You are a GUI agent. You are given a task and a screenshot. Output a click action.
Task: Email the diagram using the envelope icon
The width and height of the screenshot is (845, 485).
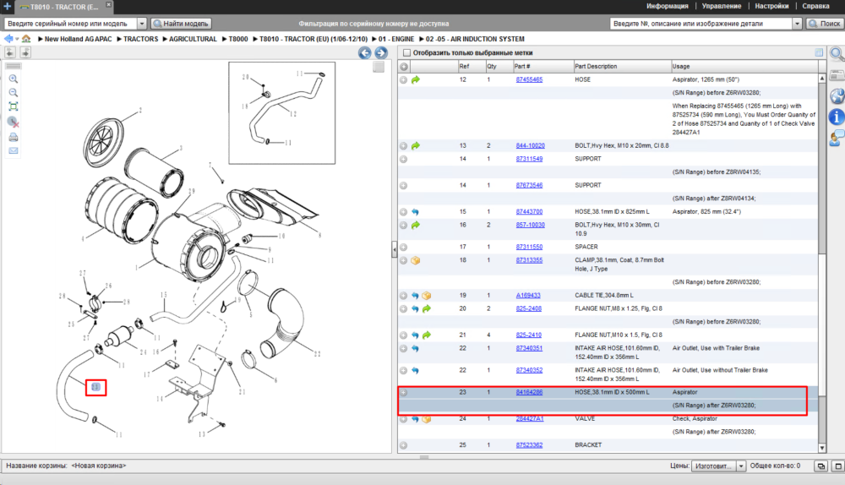pos(14,151)
